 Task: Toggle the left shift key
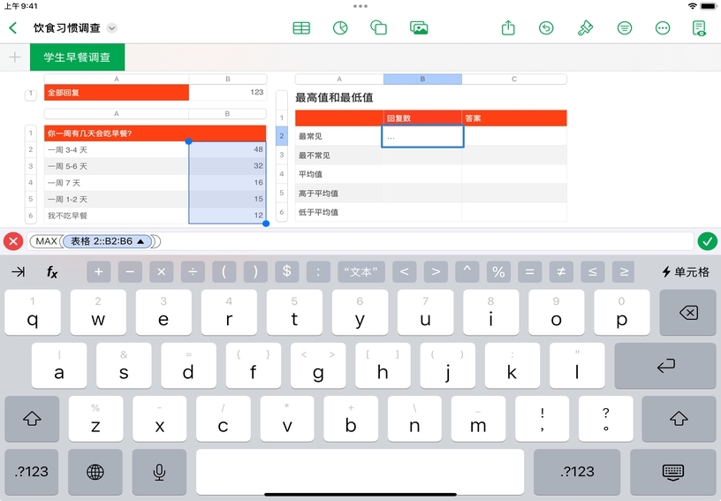point(32,419)
